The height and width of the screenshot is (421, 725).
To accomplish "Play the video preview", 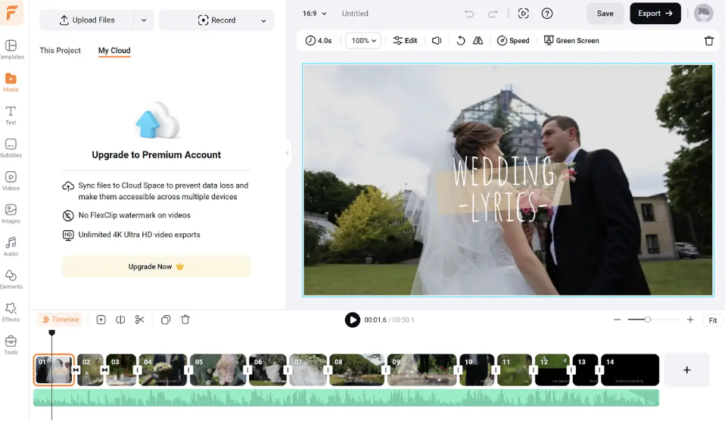I will (x=353, y=320).
